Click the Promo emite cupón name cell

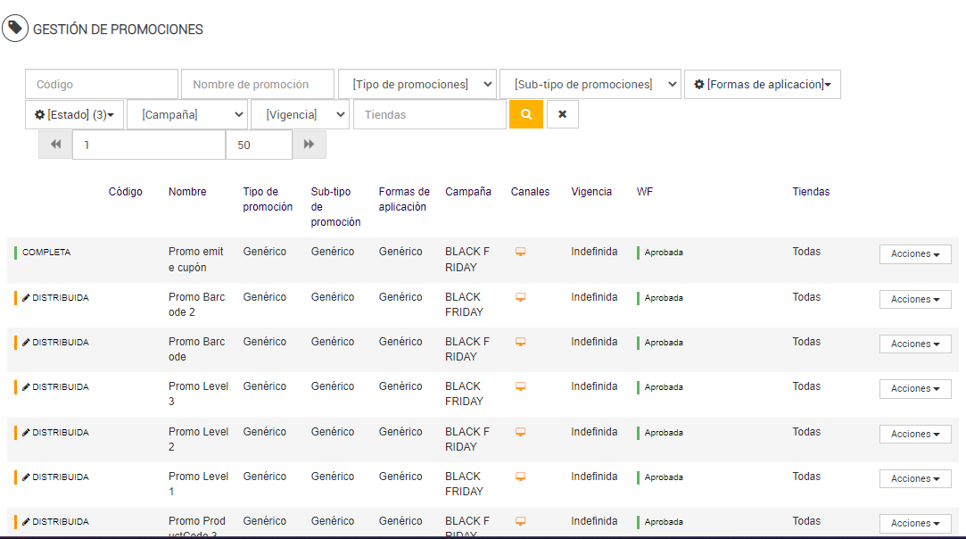pos(196,260)
